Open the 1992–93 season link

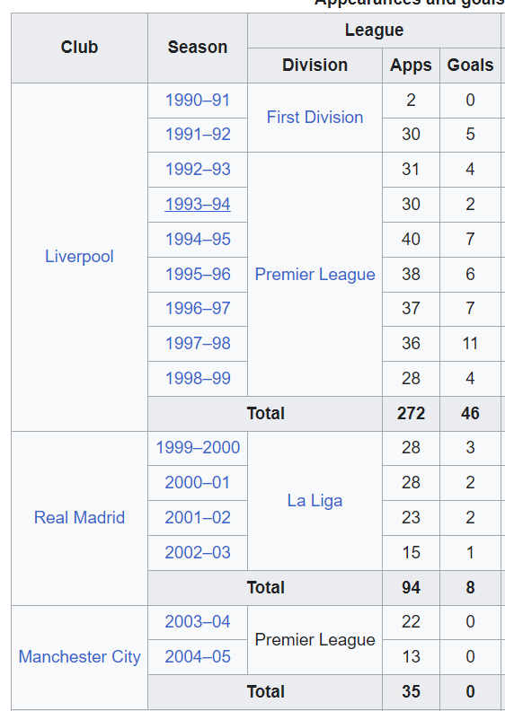click(x=198, y=169)
